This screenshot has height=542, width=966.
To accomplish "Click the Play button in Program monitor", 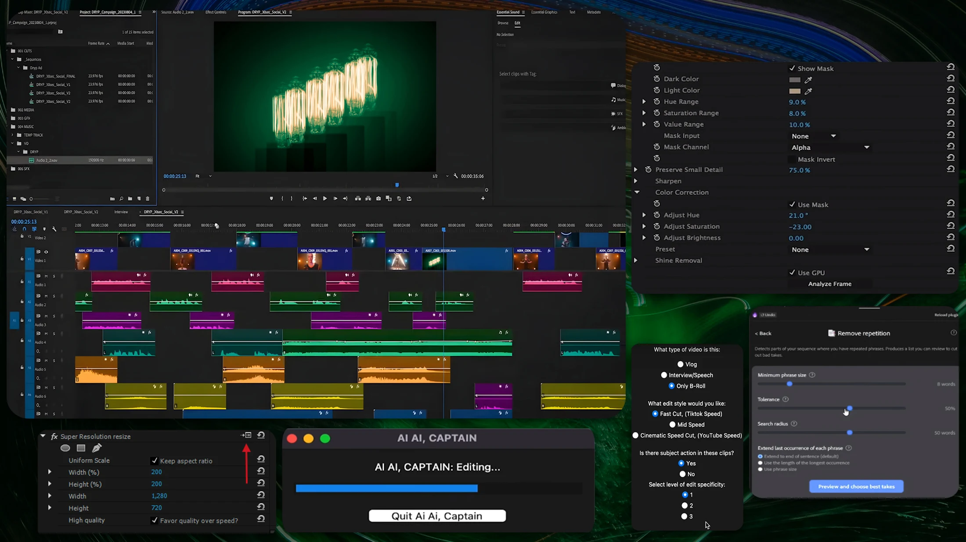I will click(x=325, y=199).
